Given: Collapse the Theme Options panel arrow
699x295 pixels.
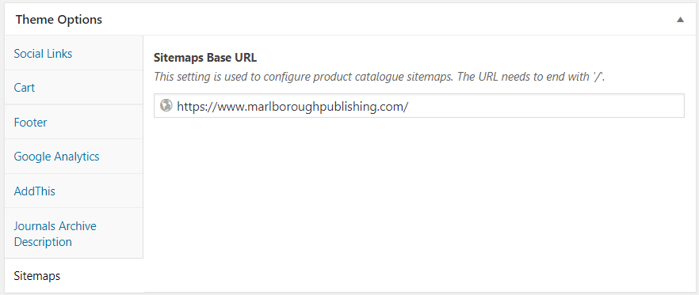Looking at the screenshot, I should (x=680, y=20).
